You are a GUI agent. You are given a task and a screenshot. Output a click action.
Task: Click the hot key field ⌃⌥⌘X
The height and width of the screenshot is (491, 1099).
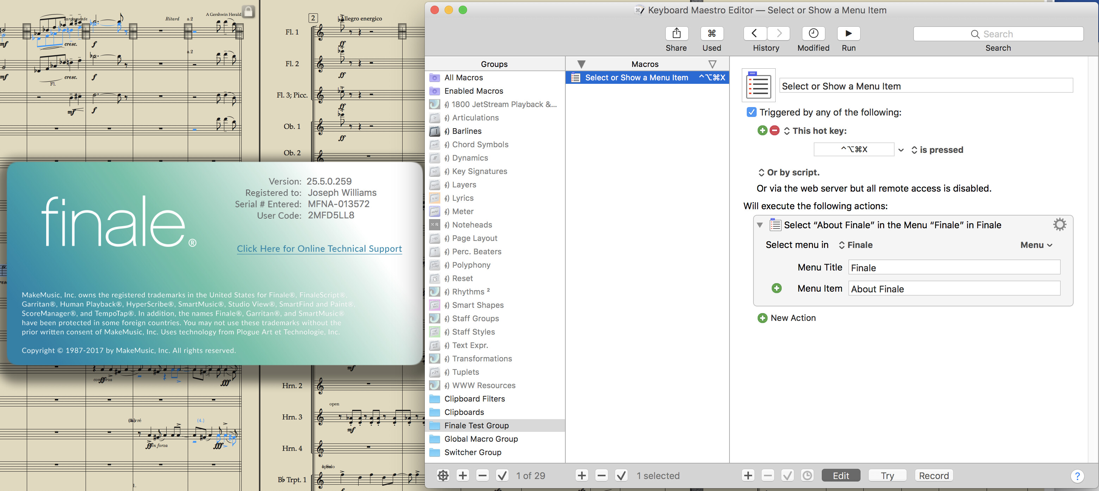coord(854,149)
